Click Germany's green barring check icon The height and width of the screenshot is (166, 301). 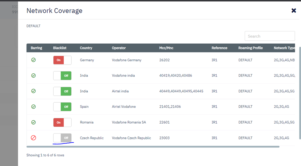point(33,60)
